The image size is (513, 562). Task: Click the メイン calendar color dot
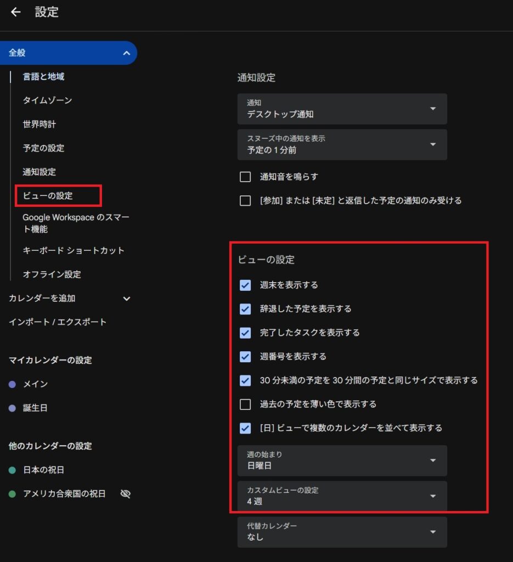(12, 385)
